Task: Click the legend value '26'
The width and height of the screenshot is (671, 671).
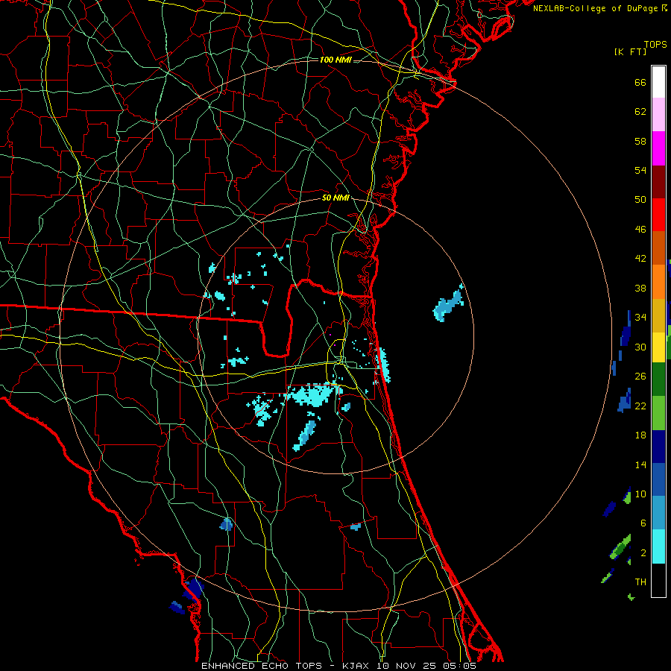Action: (640, 377)
